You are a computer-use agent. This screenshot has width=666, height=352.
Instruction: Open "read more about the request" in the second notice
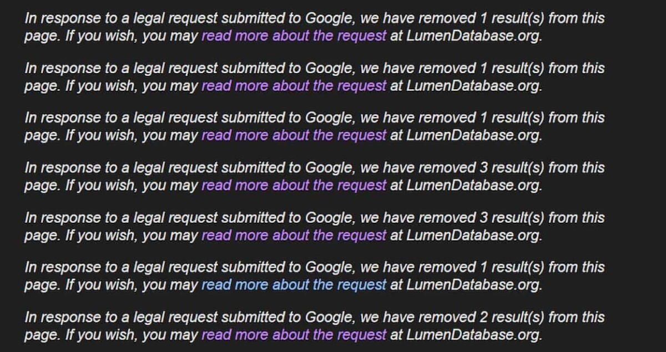293,86
